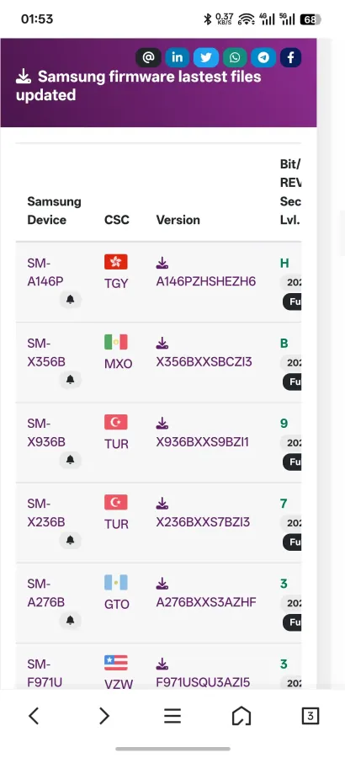The width and height of the screenshot is (345, 758).
Task: Share on Twitter icon
Action: point(206,57)
